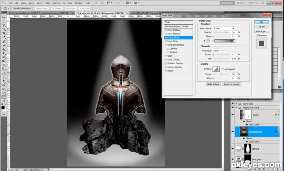
Task: Select the Zoom tool in toolbox
Action: (4, 101)
